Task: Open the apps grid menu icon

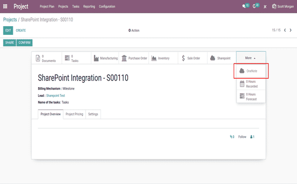Action: coord(5,7)
